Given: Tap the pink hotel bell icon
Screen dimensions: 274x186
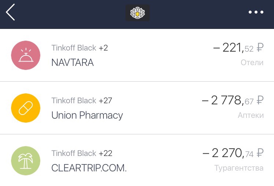Looking at the screenshot, I should pos(26,55).
